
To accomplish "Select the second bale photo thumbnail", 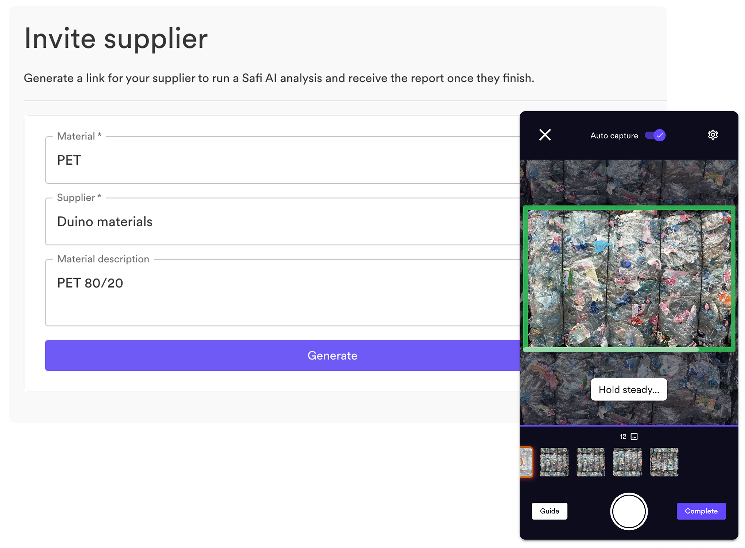I will tap(554, 462).
